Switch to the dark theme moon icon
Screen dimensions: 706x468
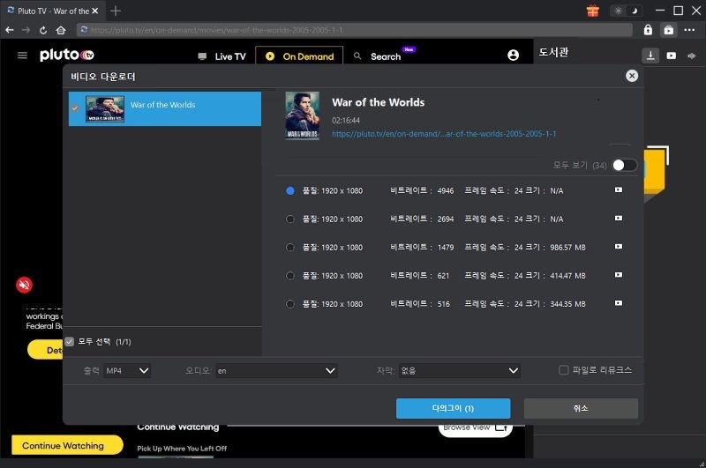[635, 11]
